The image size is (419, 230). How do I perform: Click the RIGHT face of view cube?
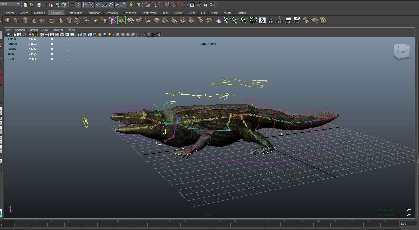(x=404, y=52)
